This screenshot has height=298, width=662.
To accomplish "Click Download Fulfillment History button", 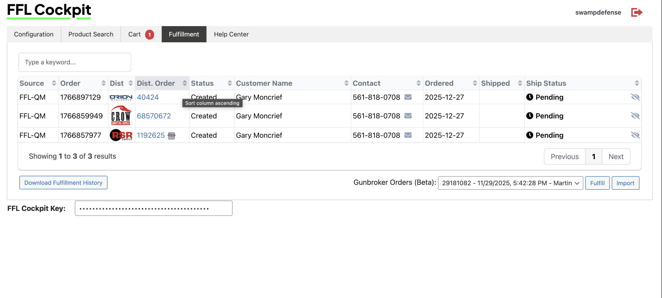I will 63,183.
